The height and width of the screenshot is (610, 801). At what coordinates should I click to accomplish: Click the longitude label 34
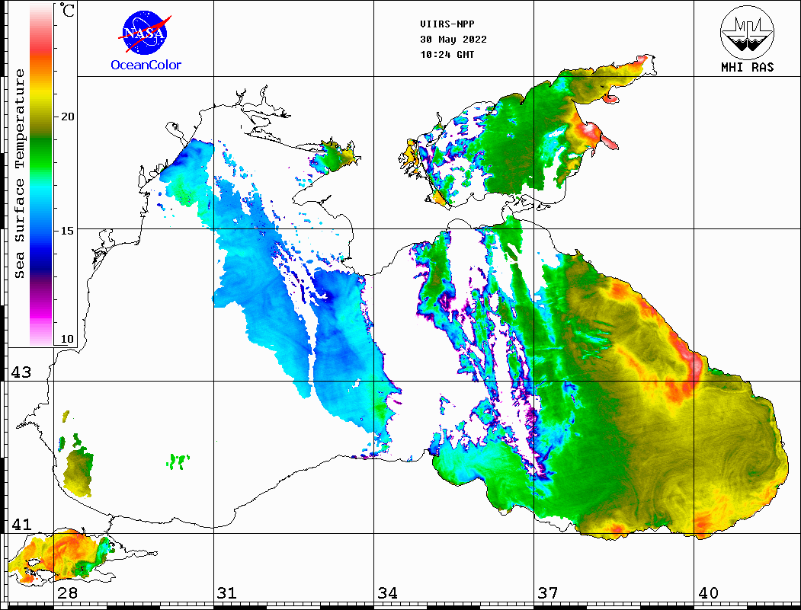point(386,593)
